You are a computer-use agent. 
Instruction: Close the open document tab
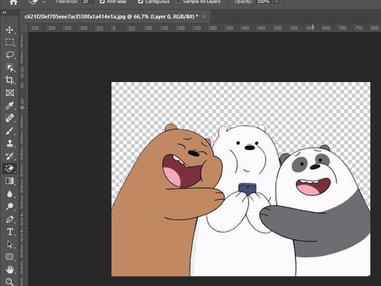204,16
